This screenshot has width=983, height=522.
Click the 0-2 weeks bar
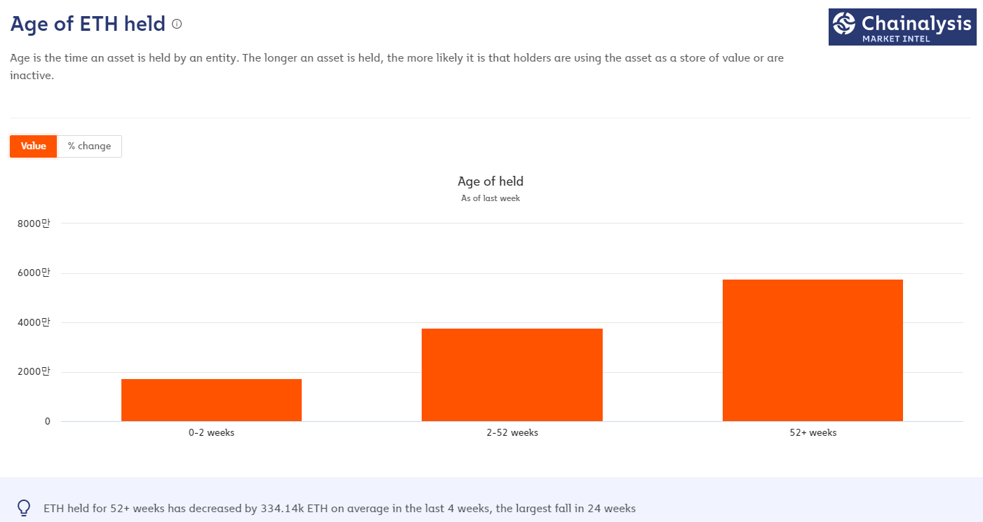click(211, 400)
